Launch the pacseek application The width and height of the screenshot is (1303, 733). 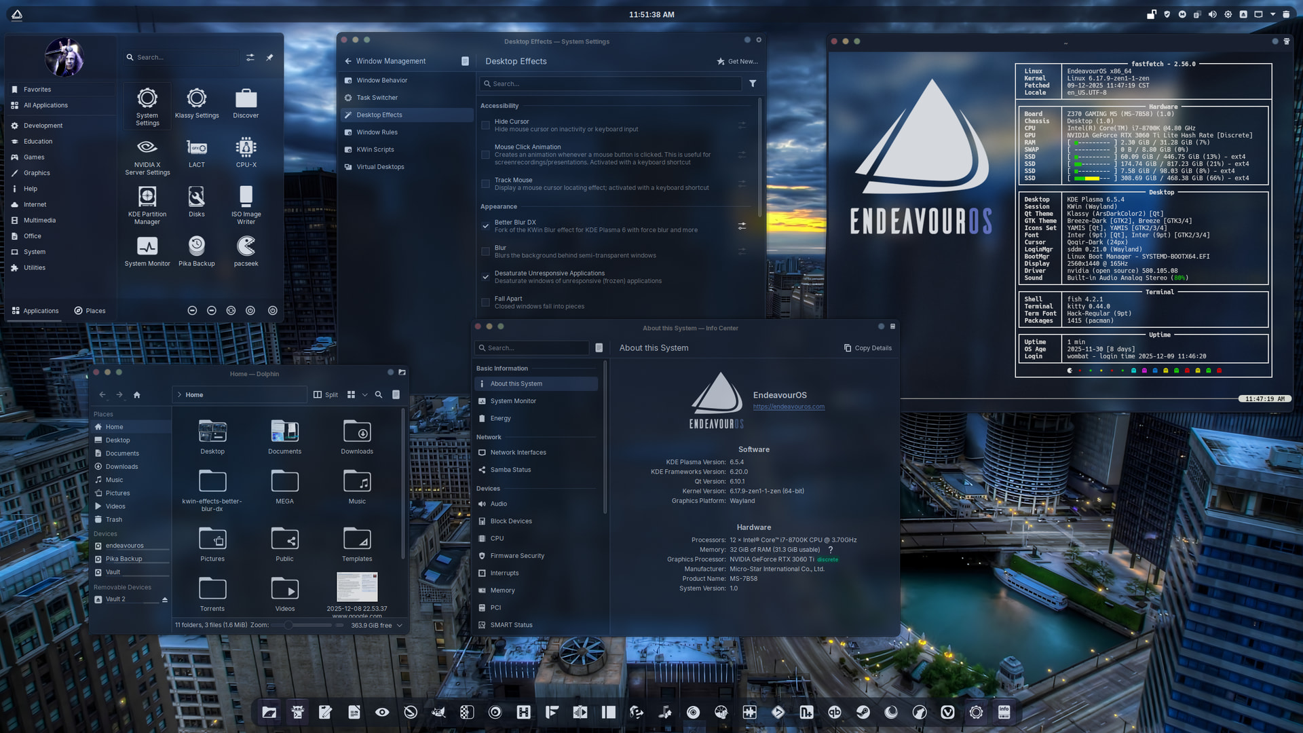[x=246, y=251]
